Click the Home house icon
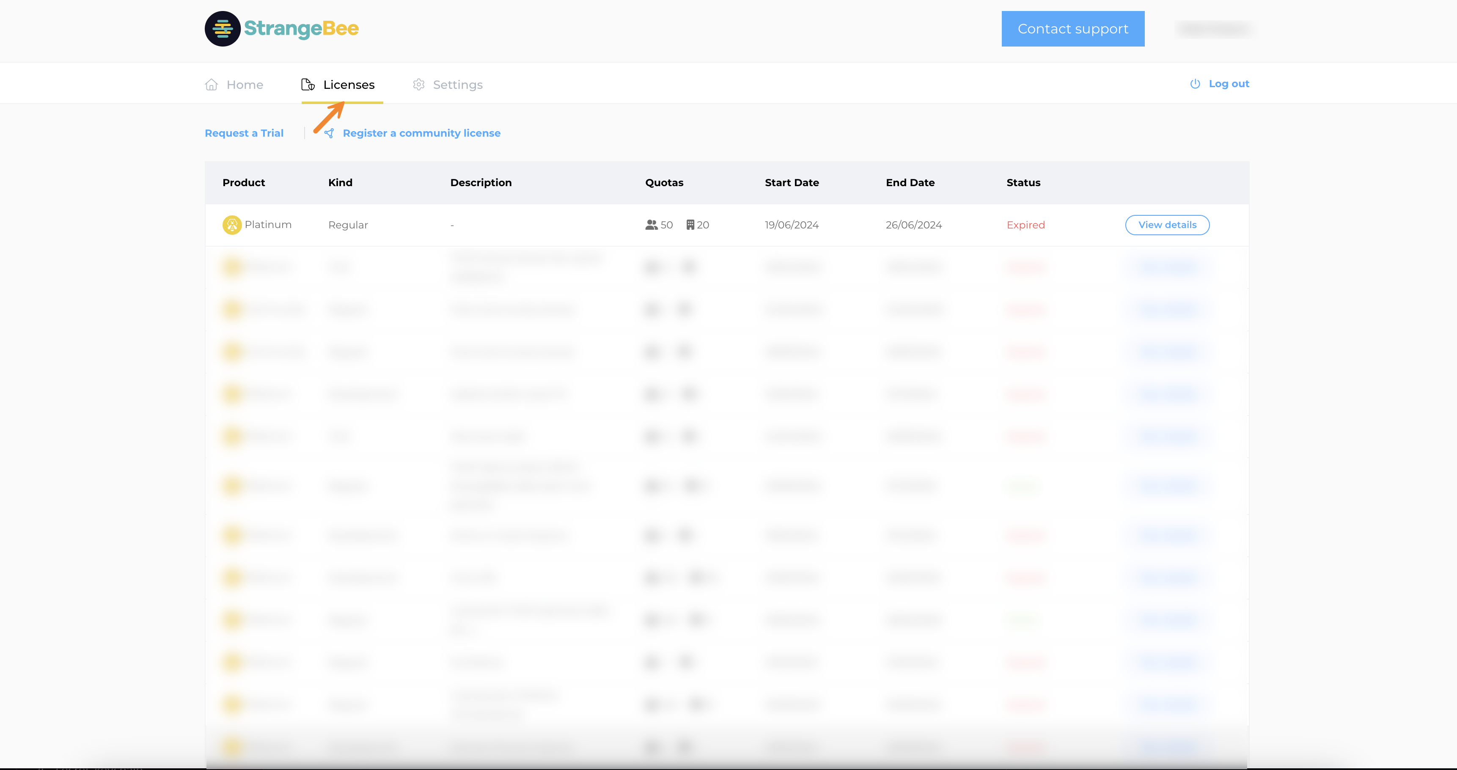1457x770 pixels. coord(212,85)
